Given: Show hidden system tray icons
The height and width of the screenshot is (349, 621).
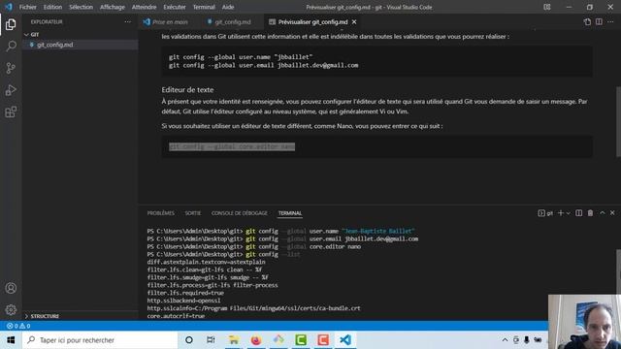Looking at the screenshot, I should (505, 340).
